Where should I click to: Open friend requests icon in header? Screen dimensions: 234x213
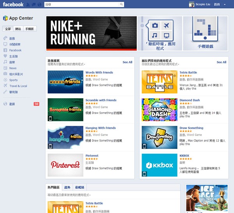28,4
